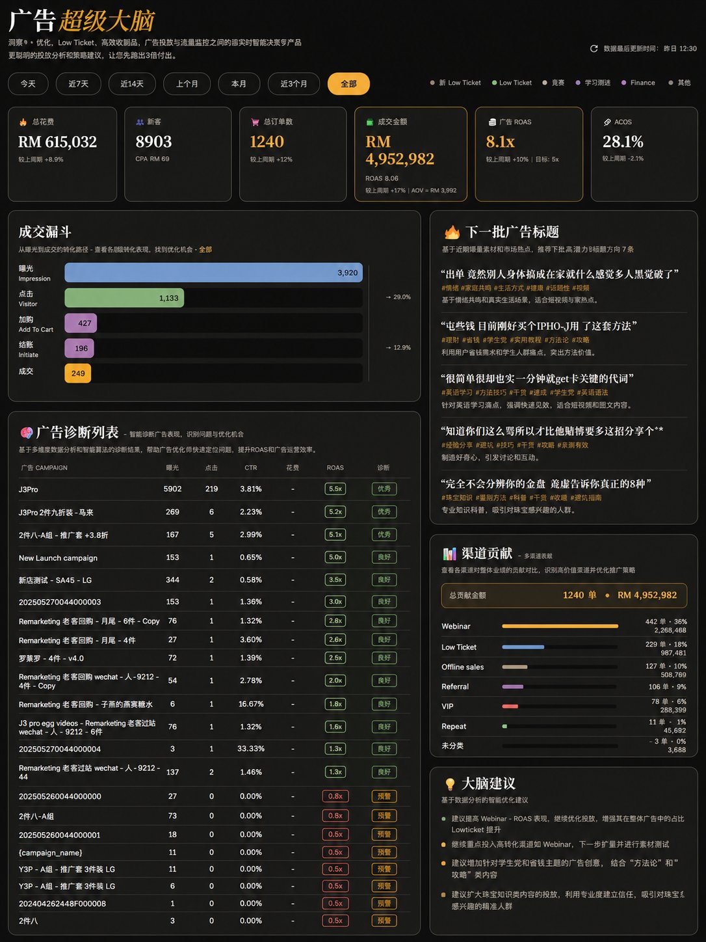Click the {campaign_name} campaign row
Image resolution: width=706 pixels, height=942 pixels.
point(214,852)
